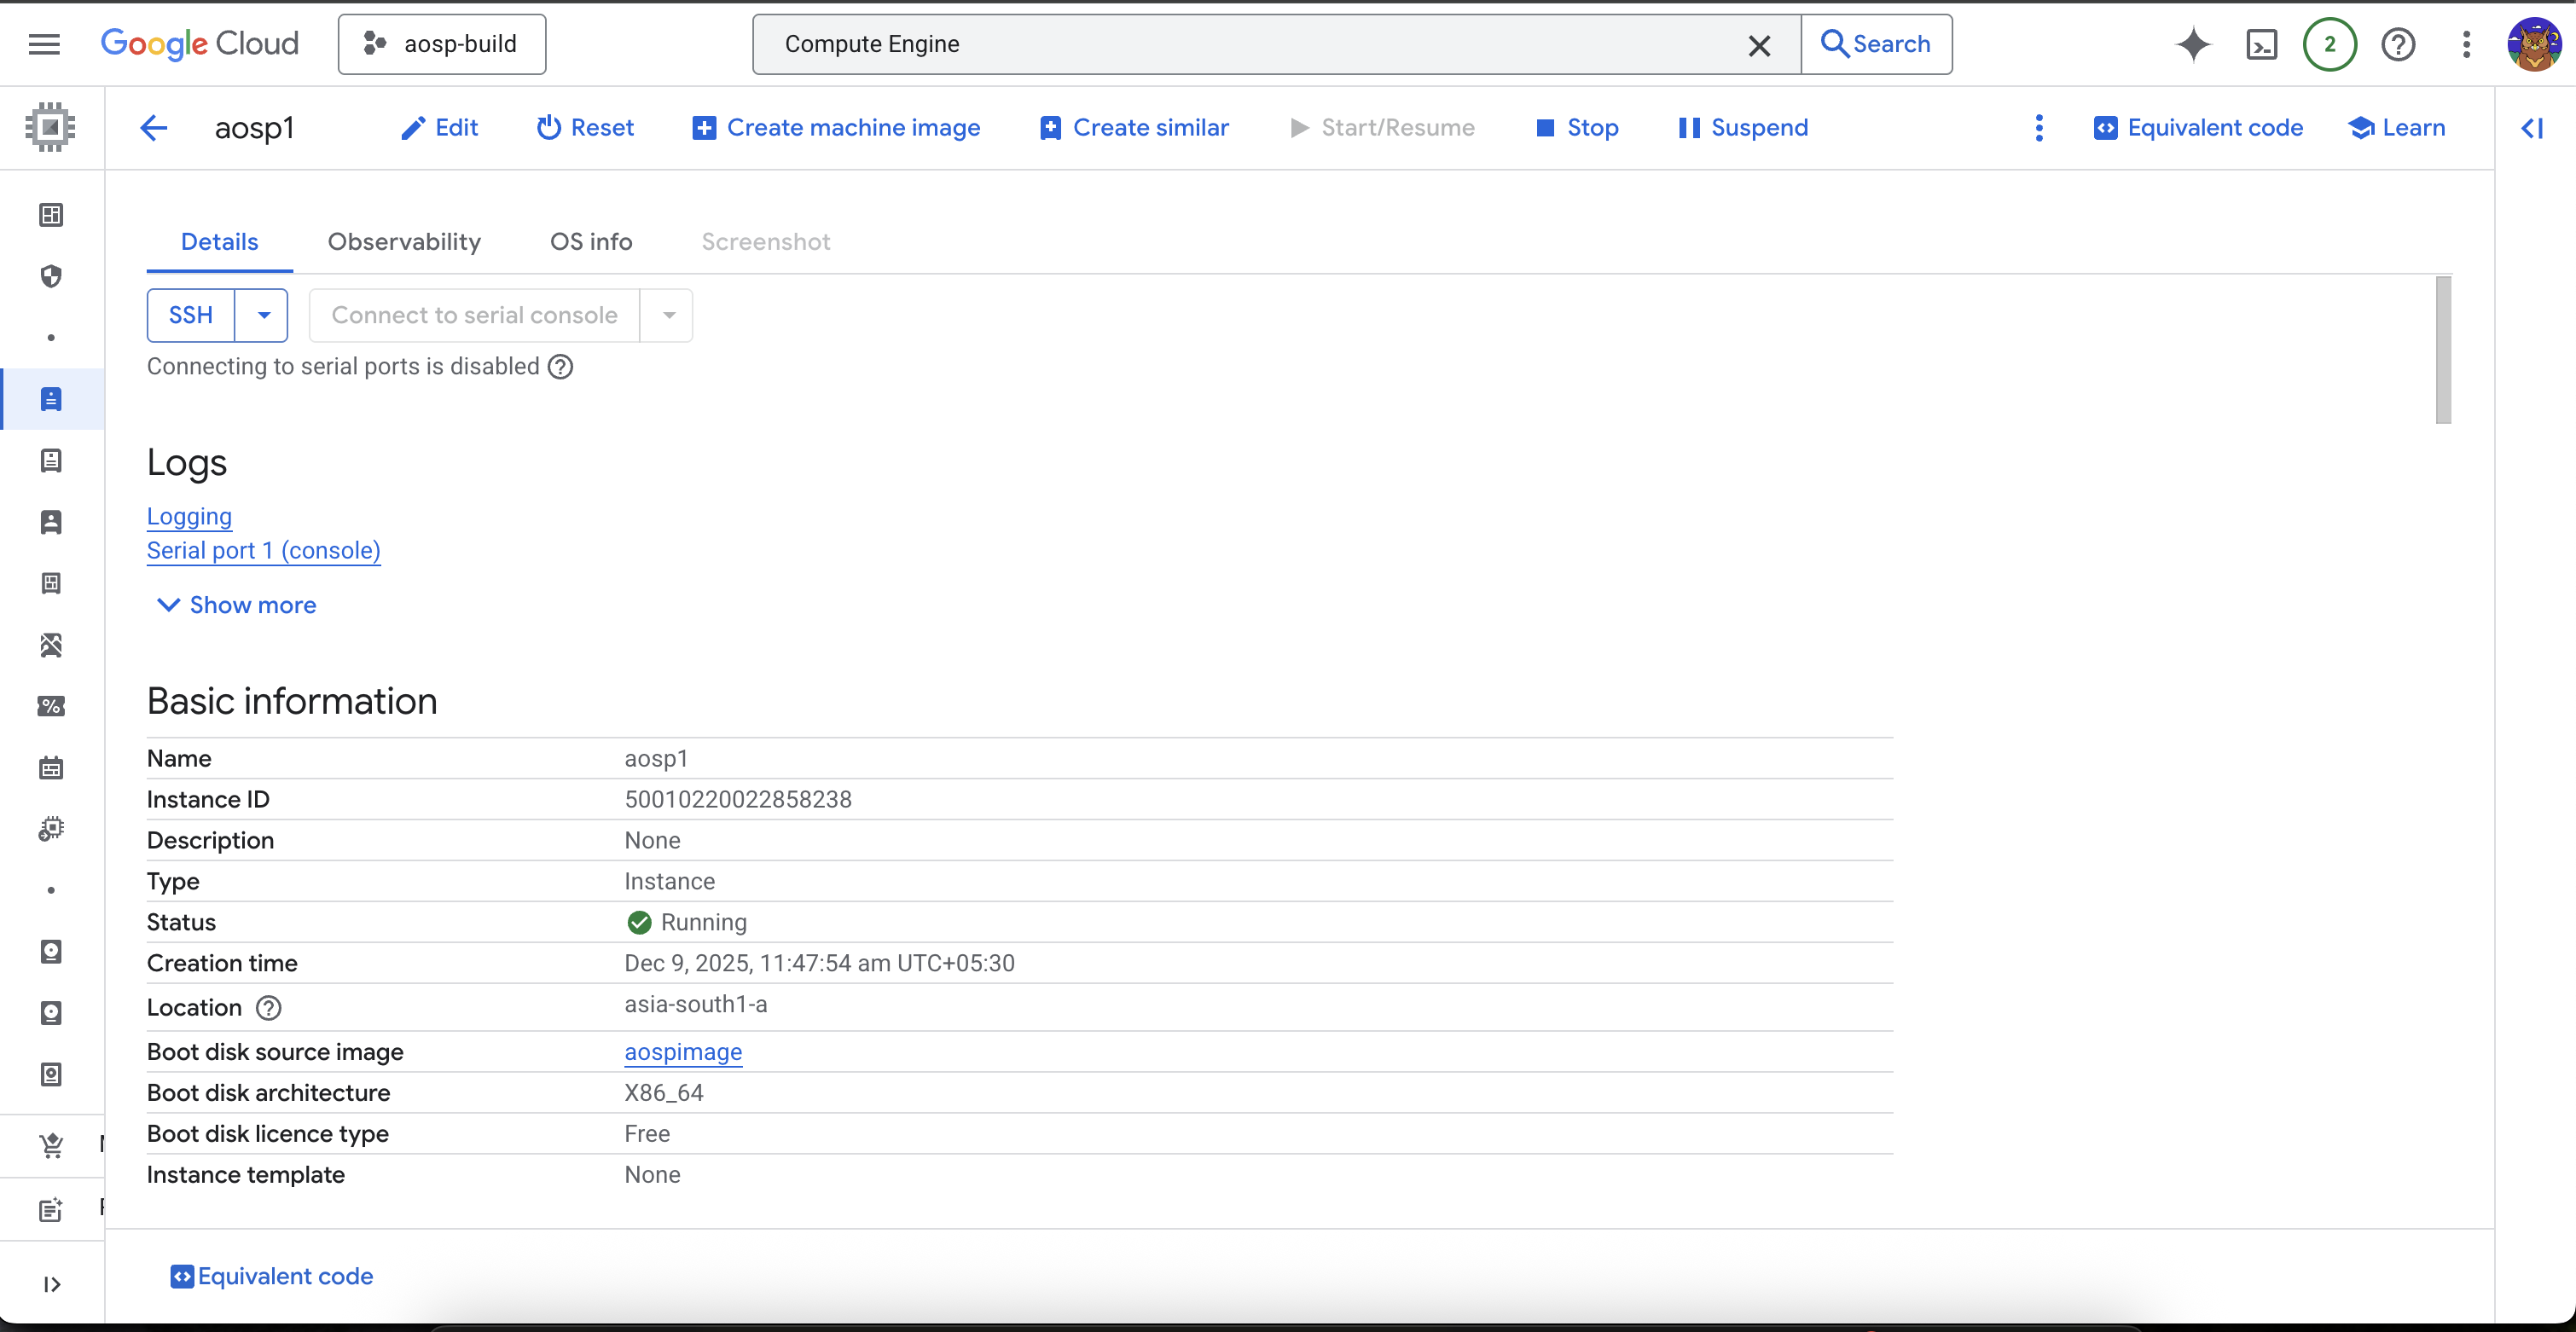Switch to the OS info tab
The height and width of the screenshot is (1332, 2576).
click(591, 242)
